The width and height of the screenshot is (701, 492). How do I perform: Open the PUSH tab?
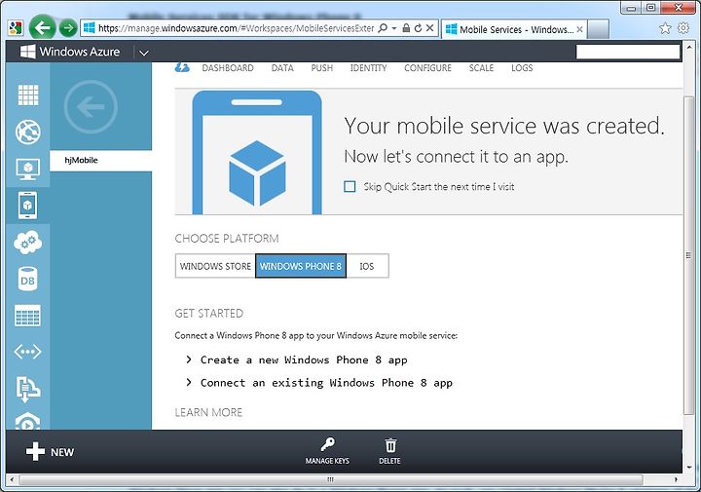coord(322,68)
